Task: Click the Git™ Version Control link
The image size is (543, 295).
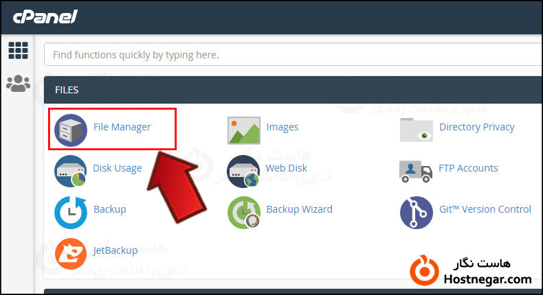Action: click(x=485, y=209)
